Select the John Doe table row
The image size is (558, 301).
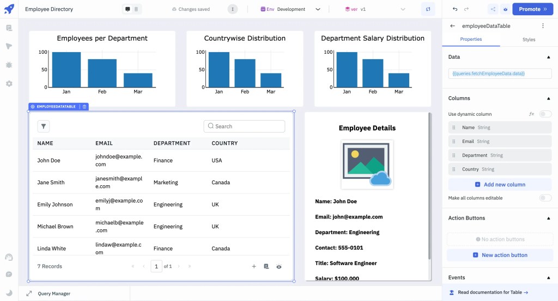[x=161, y=160]
